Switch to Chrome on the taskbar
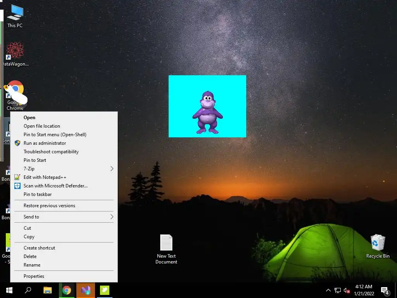The width and height of the screenshot is (397, 298). [67, 290]
